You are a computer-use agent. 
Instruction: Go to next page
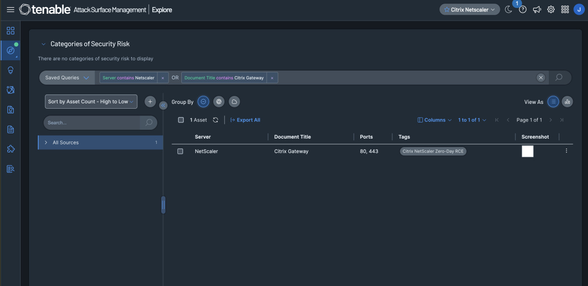[x=550, y=120]
